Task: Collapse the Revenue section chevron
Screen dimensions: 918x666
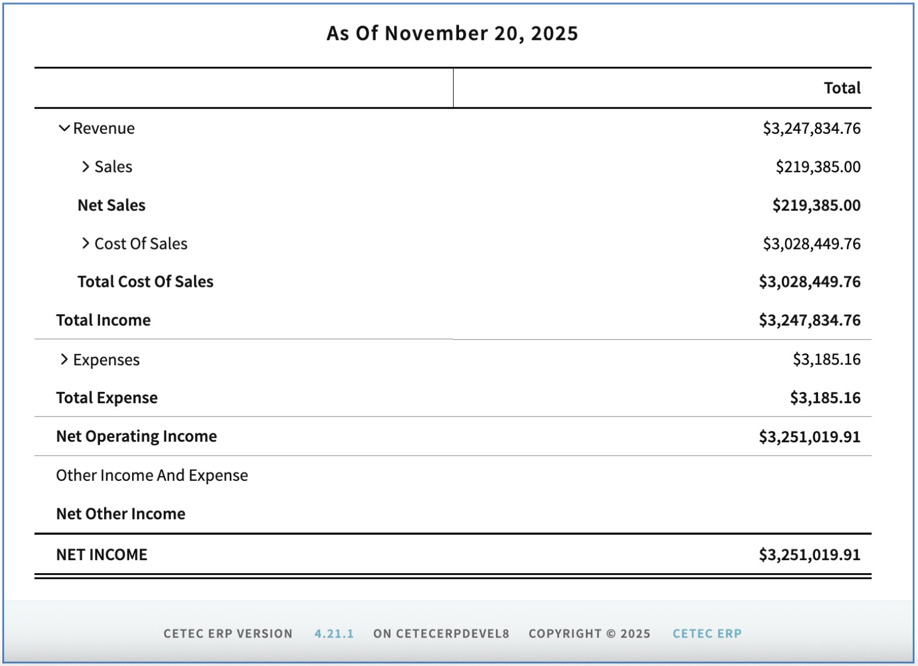Action: tap(64, 128)
